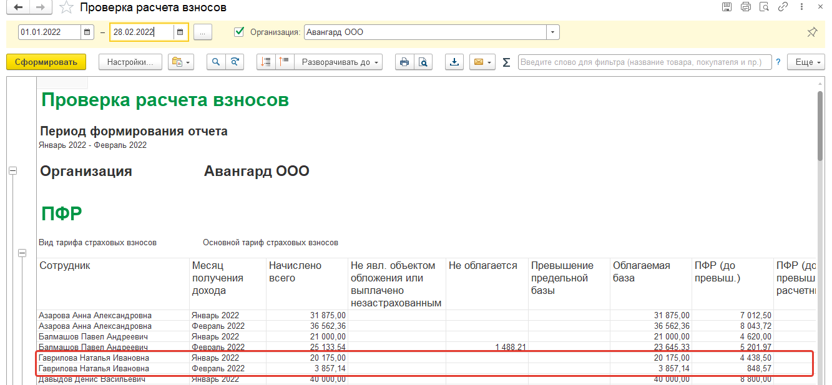Uncheck the Организация filter checkbox
The image size is (832, 385).
click(238, 32)
